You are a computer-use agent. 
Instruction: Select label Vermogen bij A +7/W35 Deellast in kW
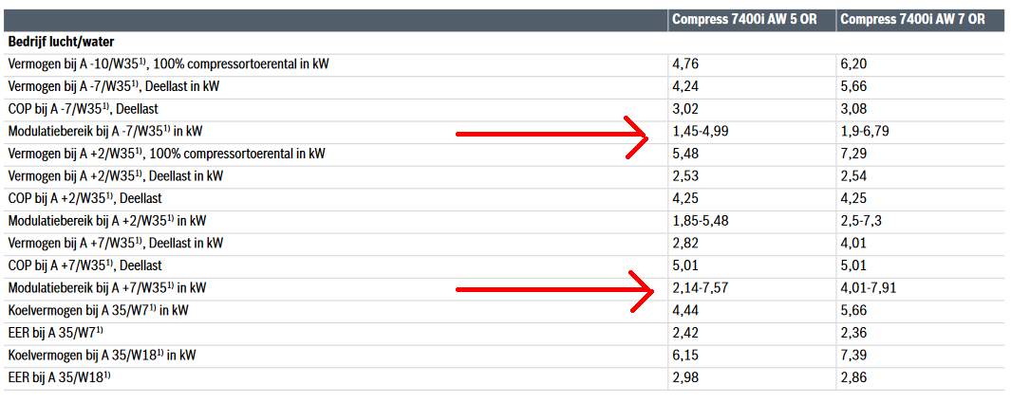[116, 243]
